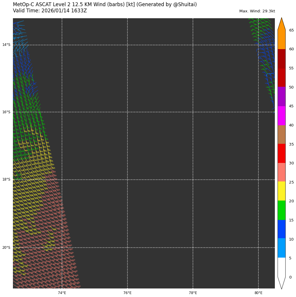Click the brown 35-40 kt colorbar segment
Viewport: 296px width, 297px height.
281,134
